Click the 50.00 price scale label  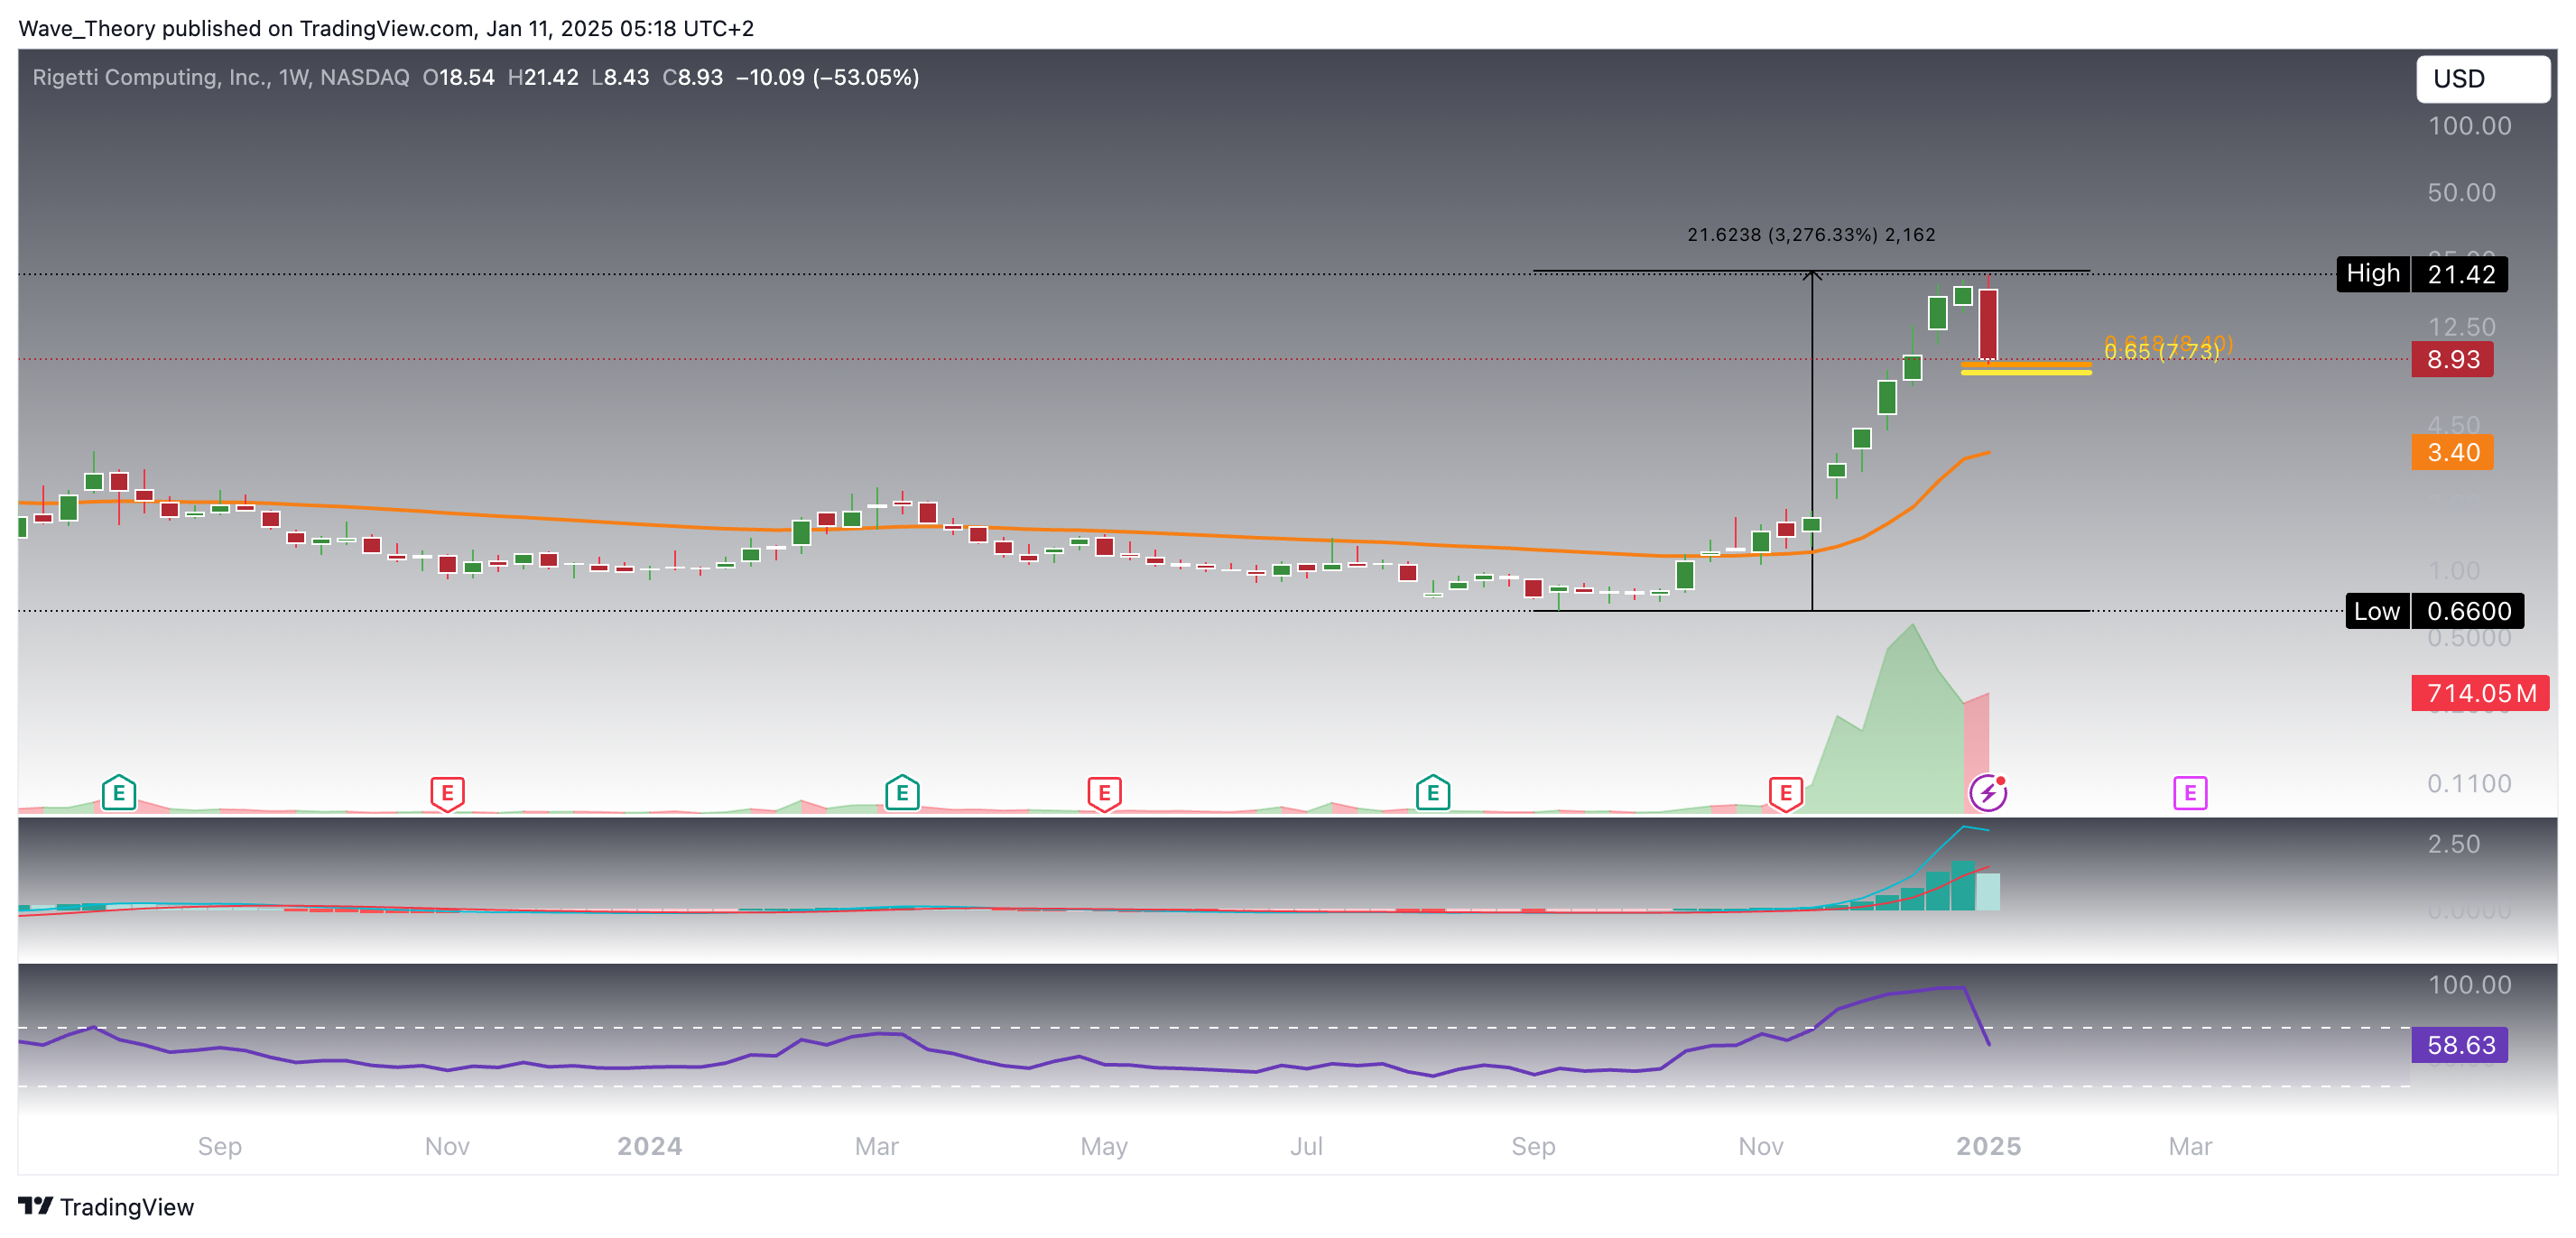coord(2462,192)
